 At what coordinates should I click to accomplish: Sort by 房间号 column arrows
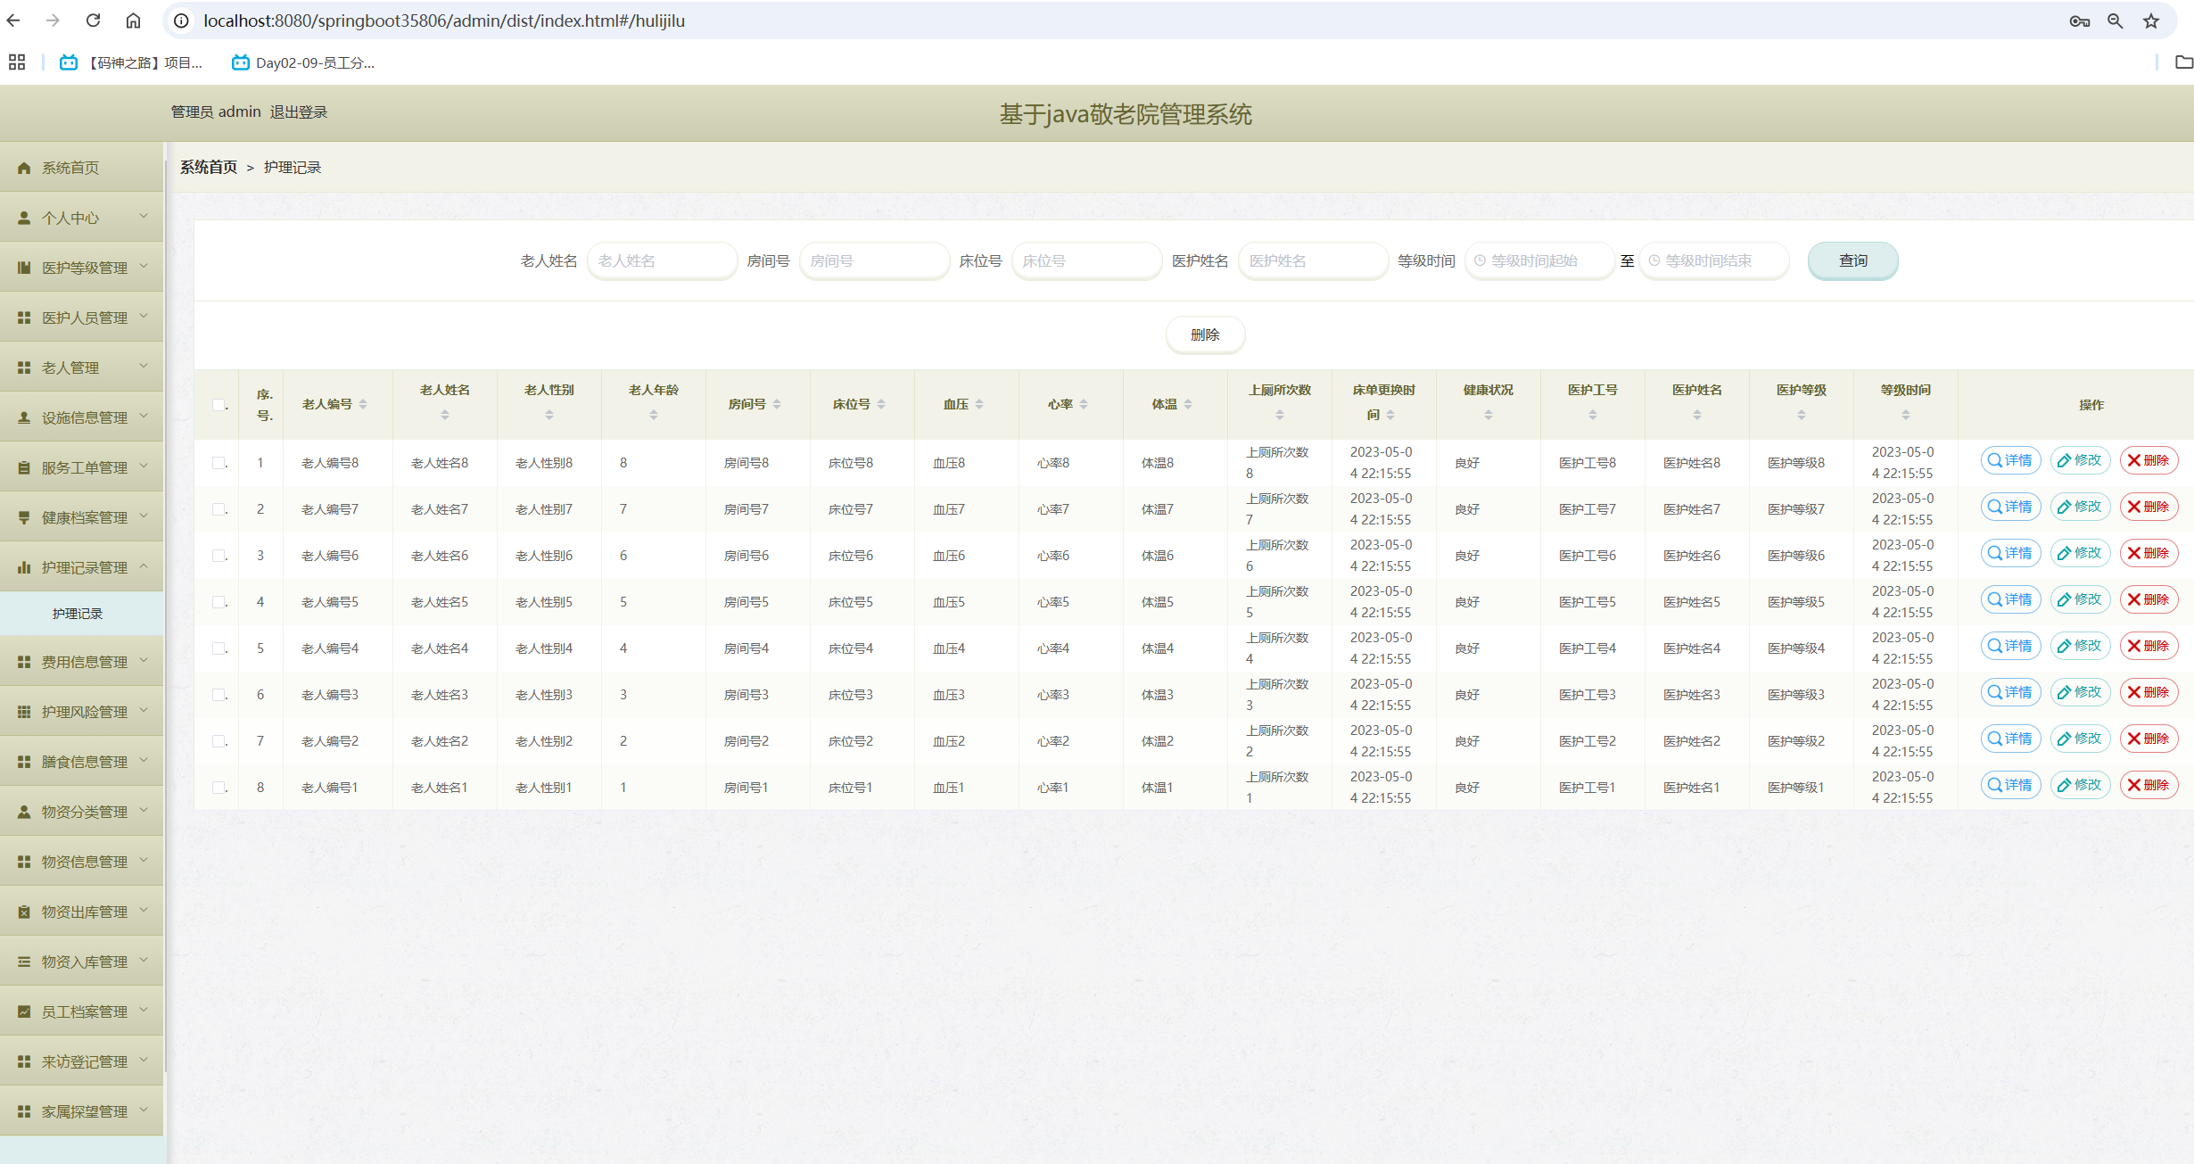777,405
